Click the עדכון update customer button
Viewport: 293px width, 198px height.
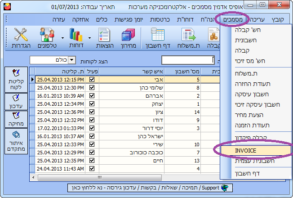coord(16,102)
